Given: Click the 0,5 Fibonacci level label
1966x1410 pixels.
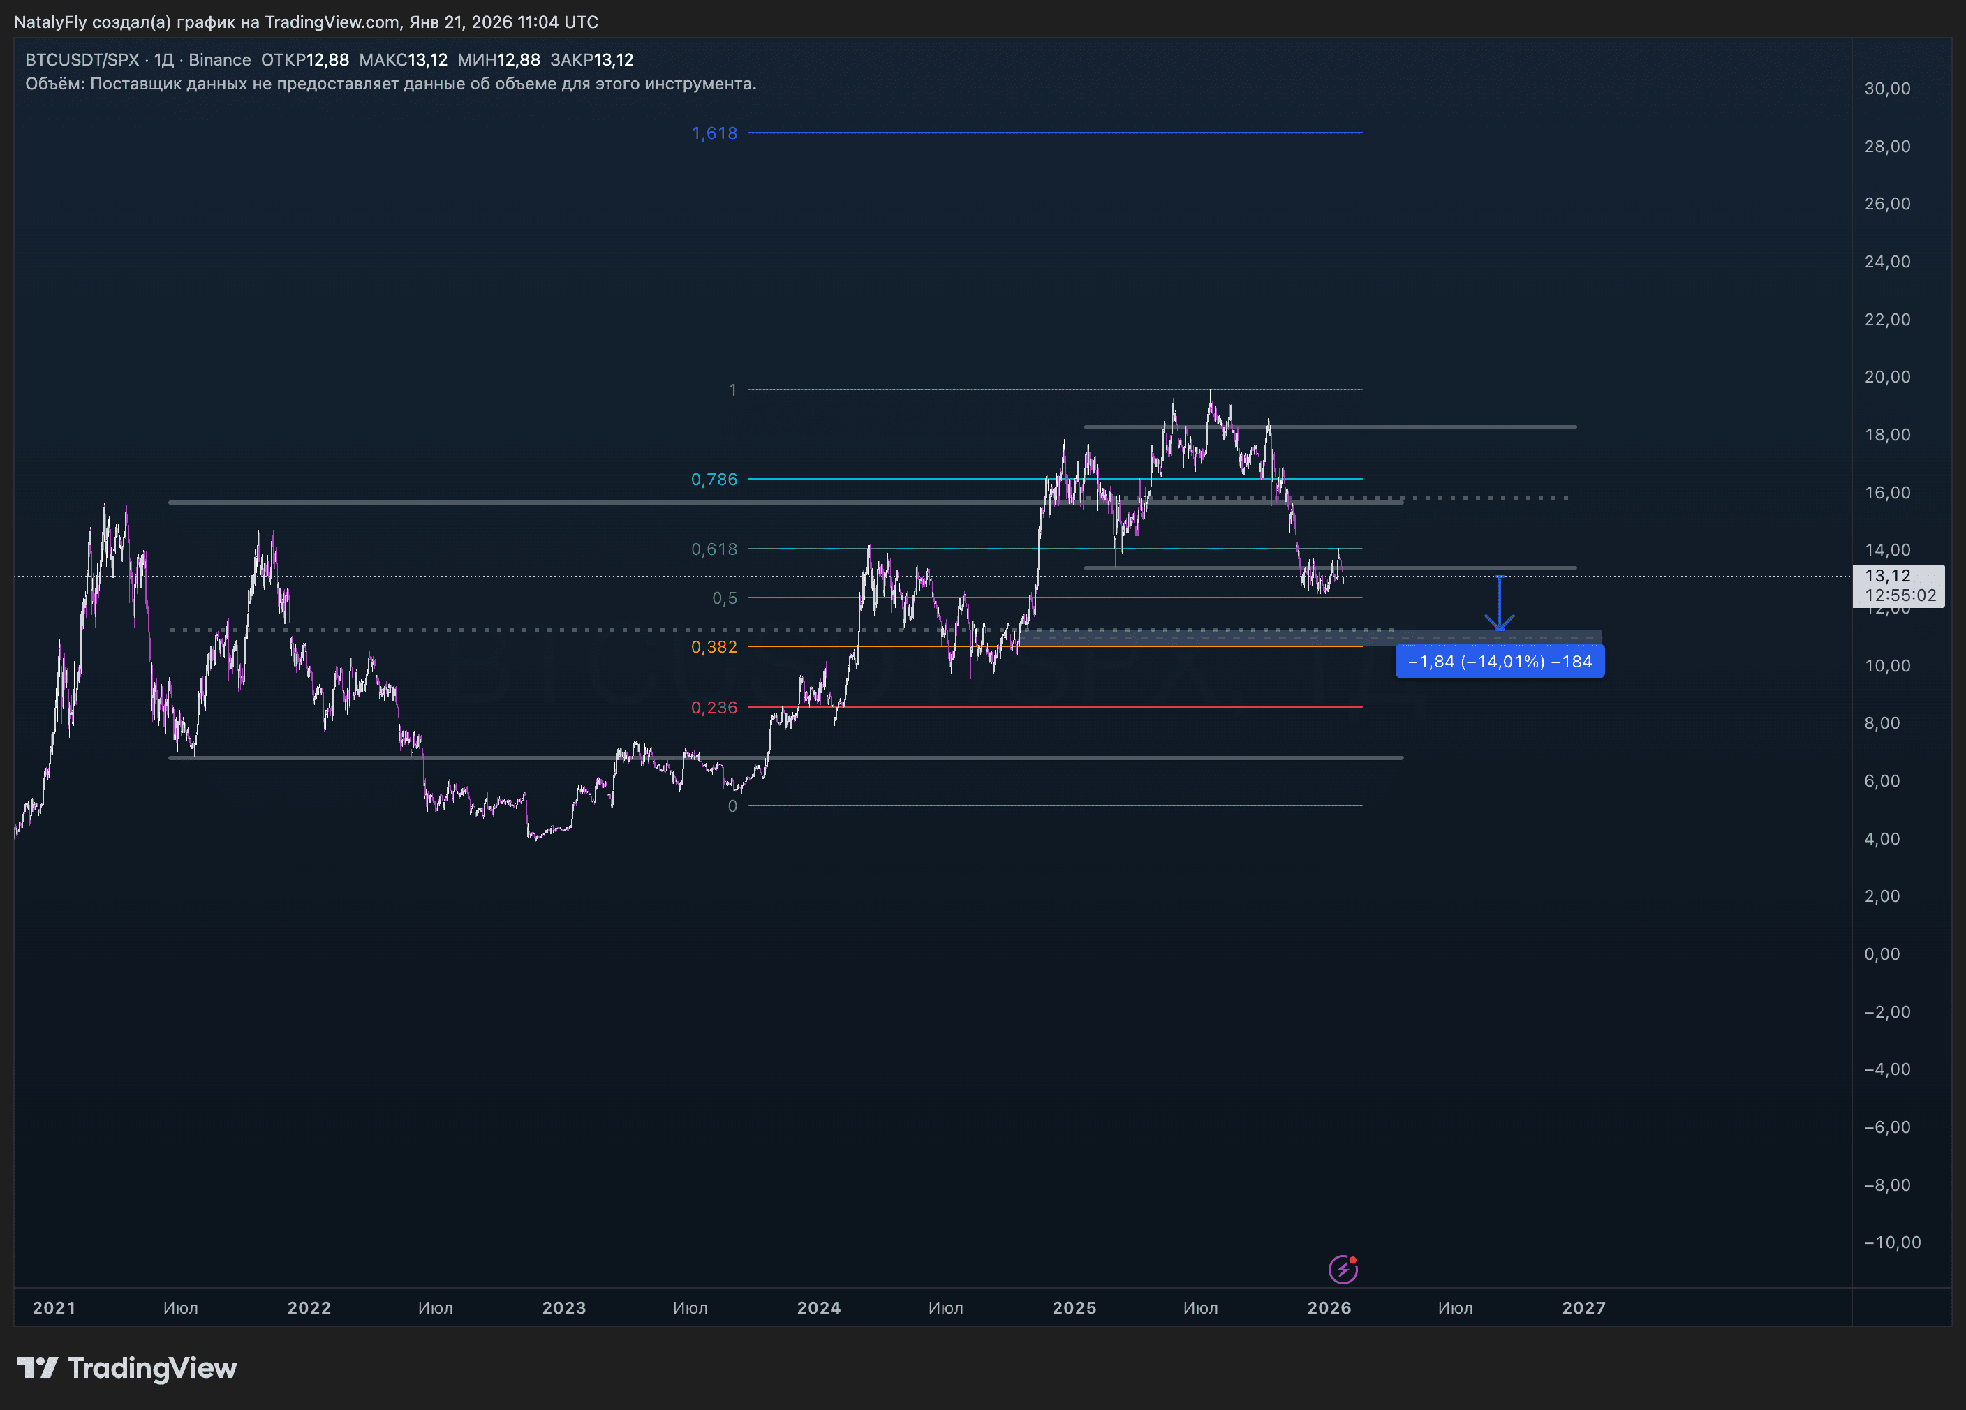Looking at the screenshot, I should (x=725, y=598).
